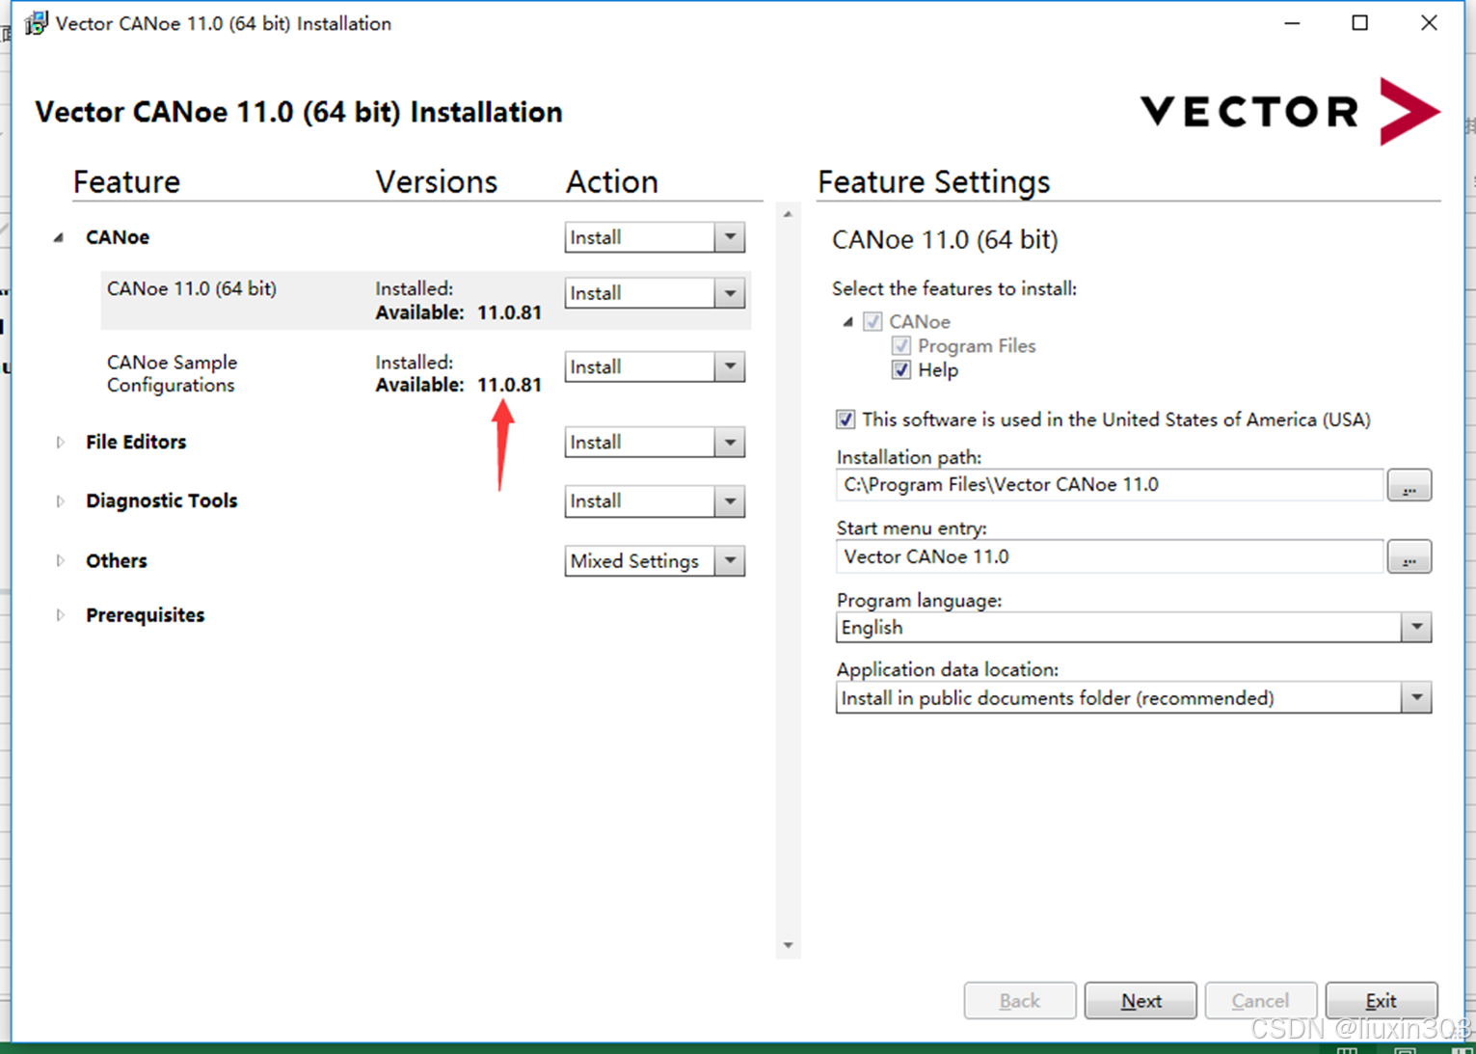This screenshot has height=1054, width=1476.
Task: Expand the File Editors group
Action: point(60,443)
